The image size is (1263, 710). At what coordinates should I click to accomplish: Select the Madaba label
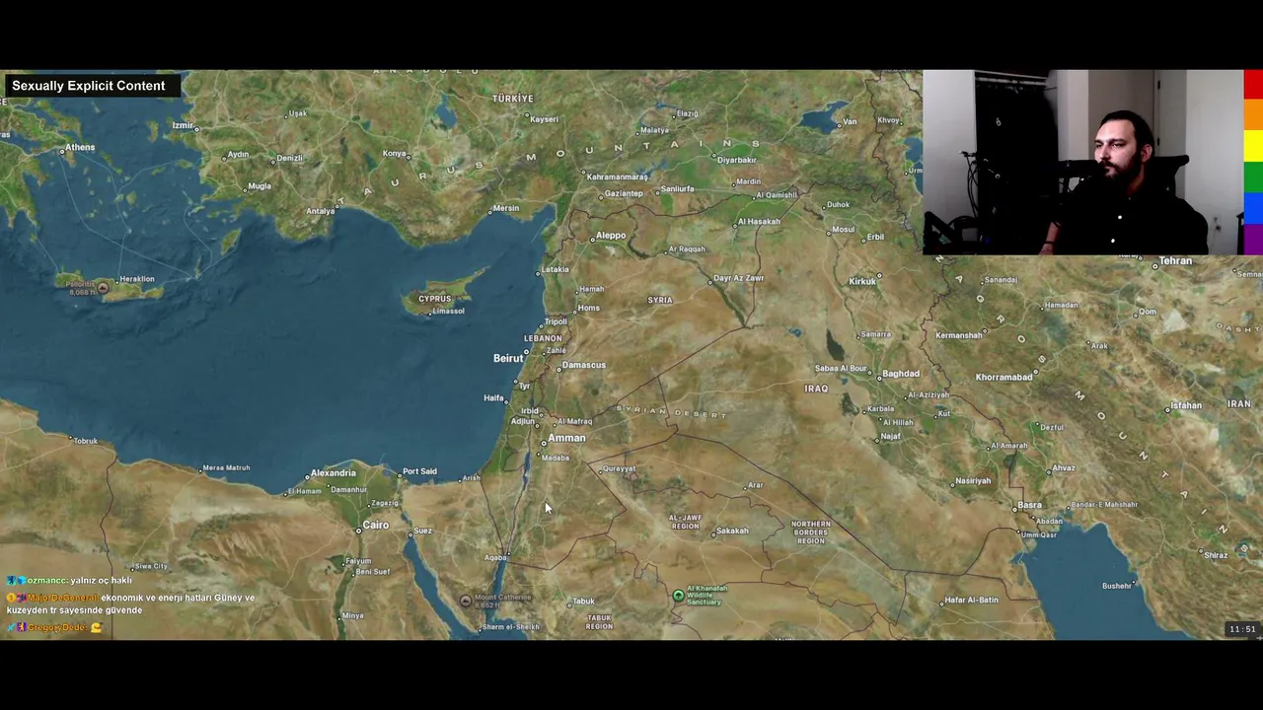coord(556,458)
